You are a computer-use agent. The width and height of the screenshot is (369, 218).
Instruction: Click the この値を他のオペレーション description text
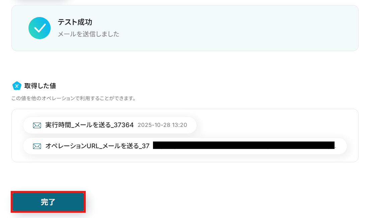point(74,98)
